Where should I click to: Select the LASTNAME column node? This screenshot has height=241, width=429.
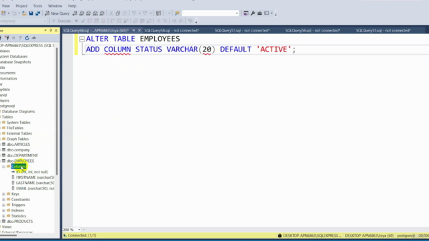35,183
